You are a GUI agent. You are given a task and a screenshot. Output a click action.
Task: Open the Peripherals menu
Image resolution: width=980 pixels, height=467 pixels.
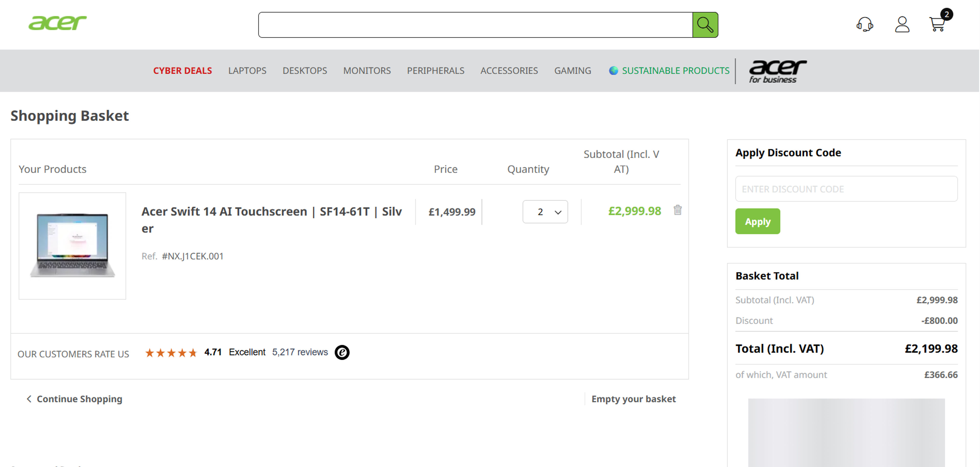pyautogui.click(x=436, y=71)
